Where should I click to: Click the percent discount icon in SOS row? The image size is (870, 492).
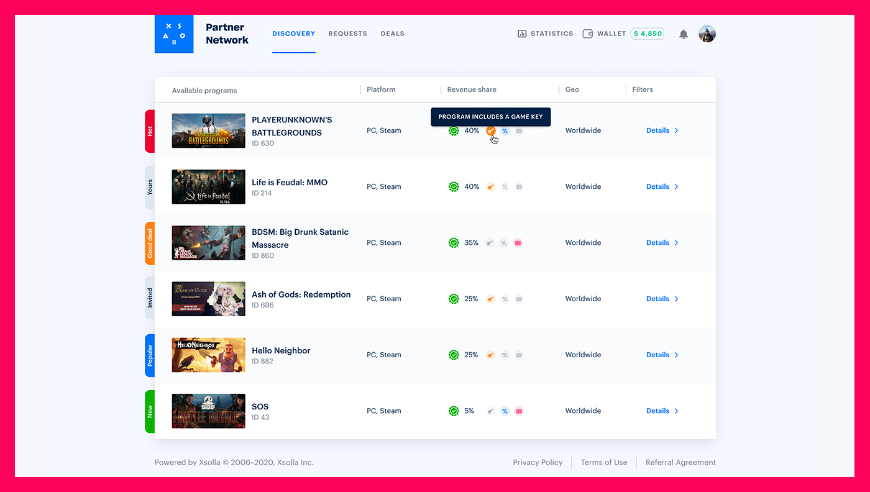click(x=505, y=411)
